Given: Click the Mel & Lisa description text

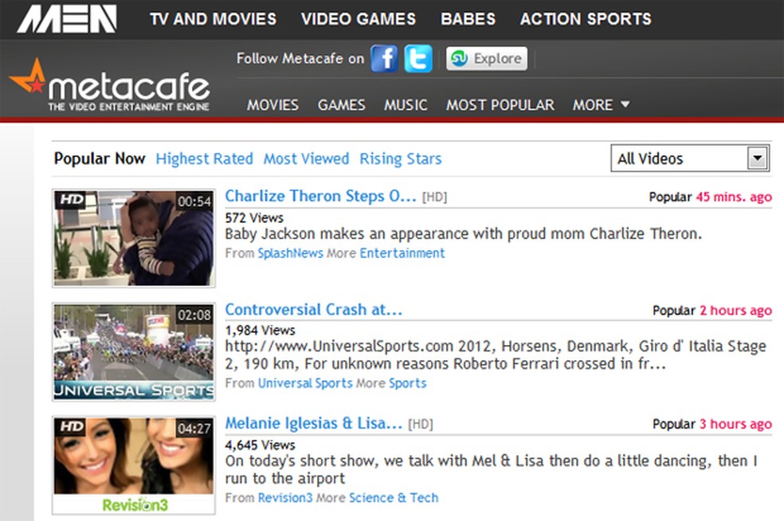Looking at the screenshot, I should point(492,469).
